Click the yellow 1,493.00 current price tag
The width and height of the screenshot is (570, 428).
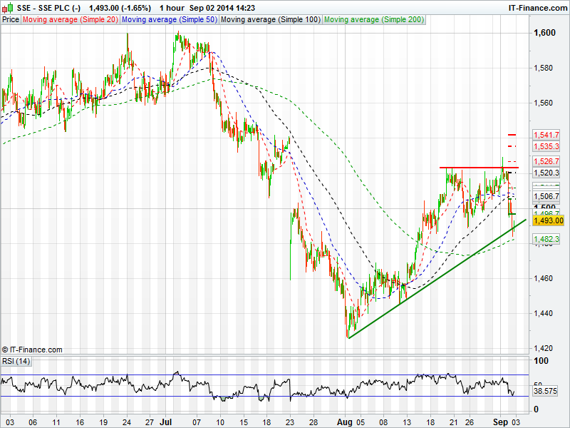coord(548,220)
